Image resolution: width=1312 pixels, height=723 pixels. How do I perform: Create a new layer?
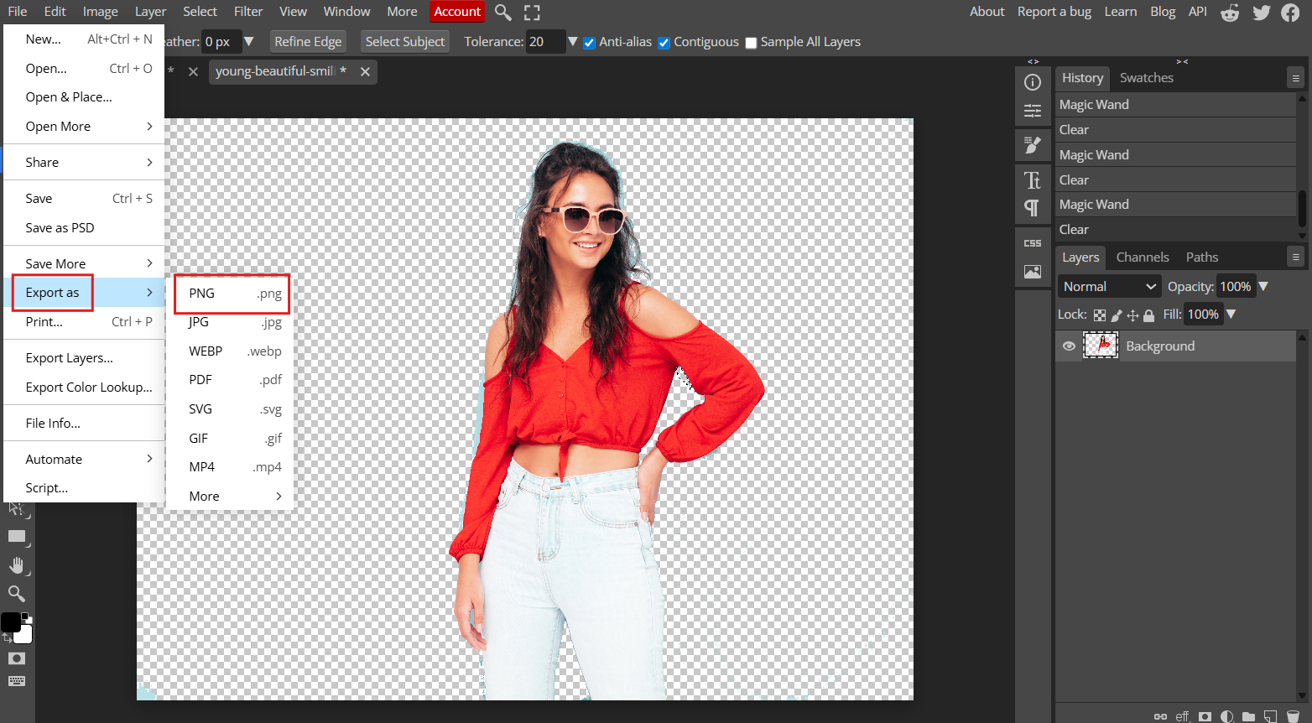(1271, 715)
